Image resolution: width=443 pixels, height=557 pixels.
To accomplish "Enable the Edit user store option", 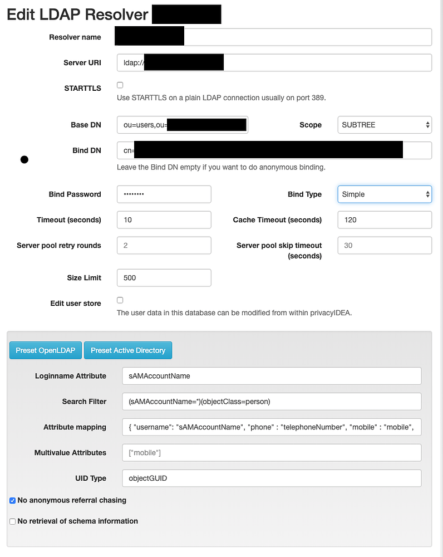I will pos(120,300).
